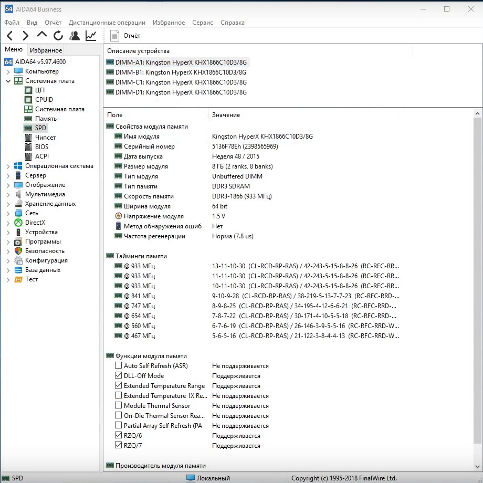The image size is (483, 483).
Task: Open the Сервис menu
Action: pos(202,23)
